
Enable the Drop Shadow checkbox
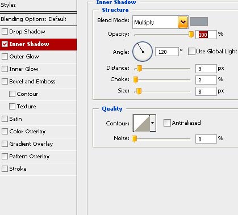[x=5, y=32]
